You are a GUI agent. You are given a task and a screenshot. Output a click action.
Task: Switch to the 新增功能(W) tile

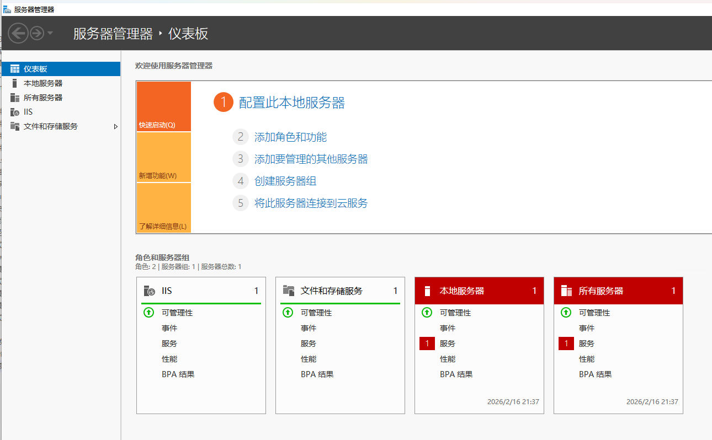pyautogui.click(x=163, y=158)
